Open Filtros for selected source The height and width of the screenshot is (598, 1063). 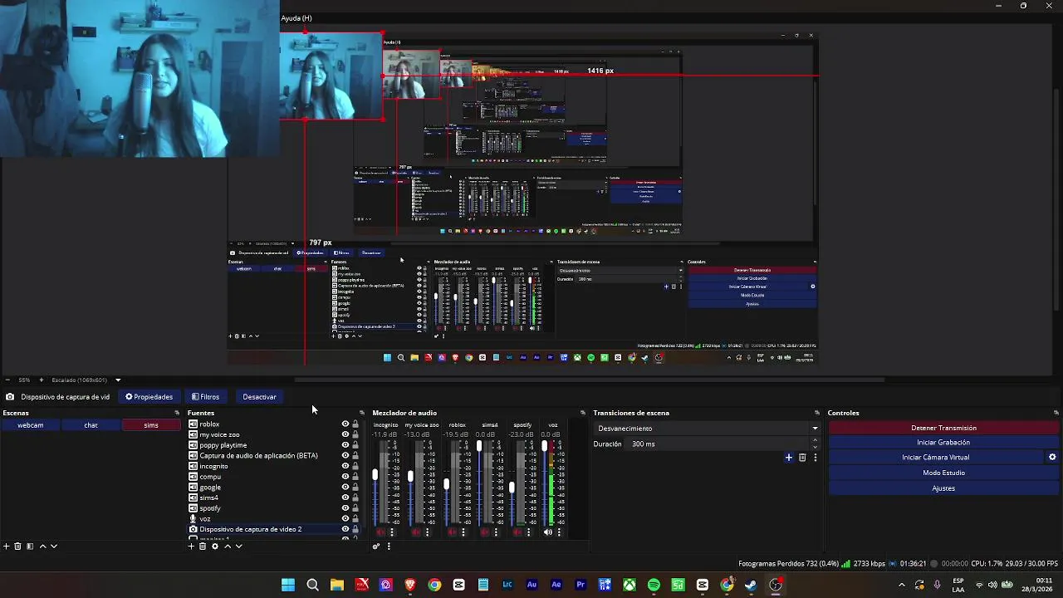tap(205, 397)
